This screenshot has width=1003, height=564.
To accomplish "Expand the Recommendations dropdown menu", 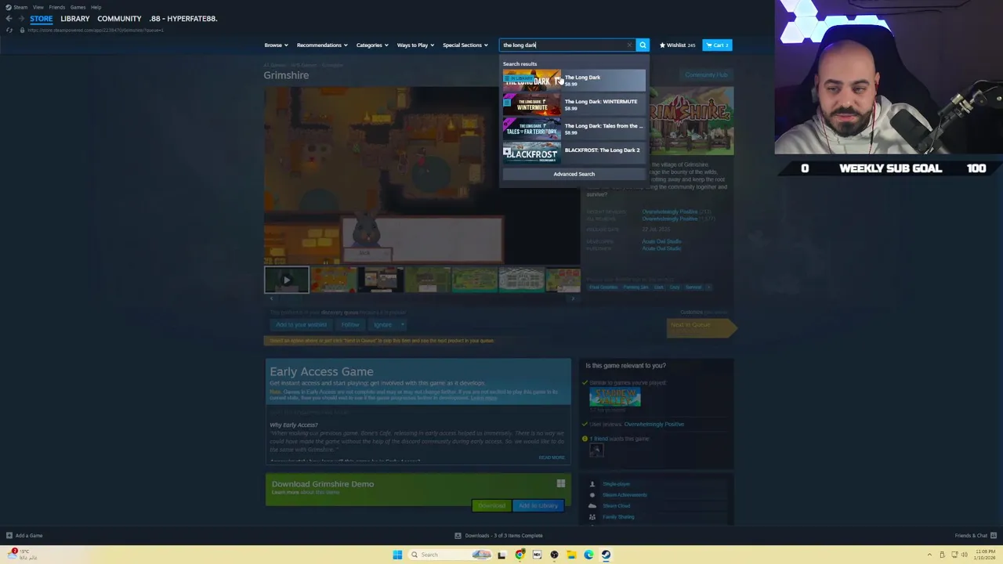I will pyautogui.click(x=322, y=45).
